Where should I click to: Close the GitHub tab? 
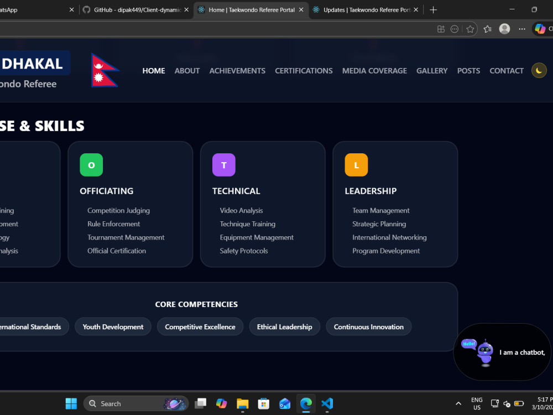186,10
